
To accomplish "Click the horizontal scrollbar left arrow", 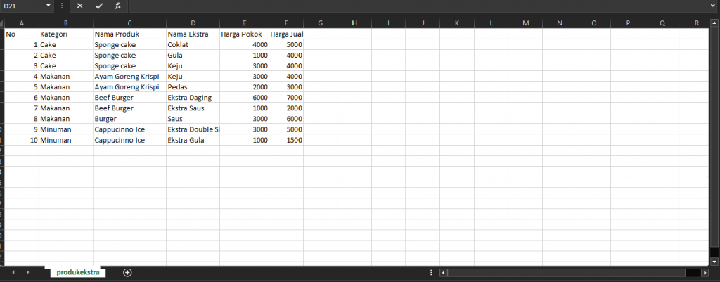I will [x=443, y=272].
